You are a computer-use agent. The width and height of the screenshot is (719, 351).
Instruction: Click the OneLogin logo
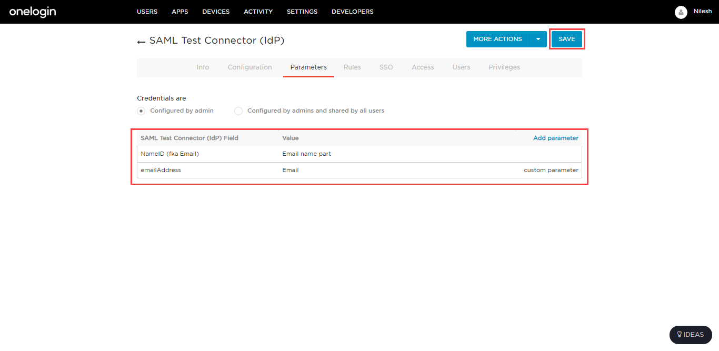tap(33, 12)
